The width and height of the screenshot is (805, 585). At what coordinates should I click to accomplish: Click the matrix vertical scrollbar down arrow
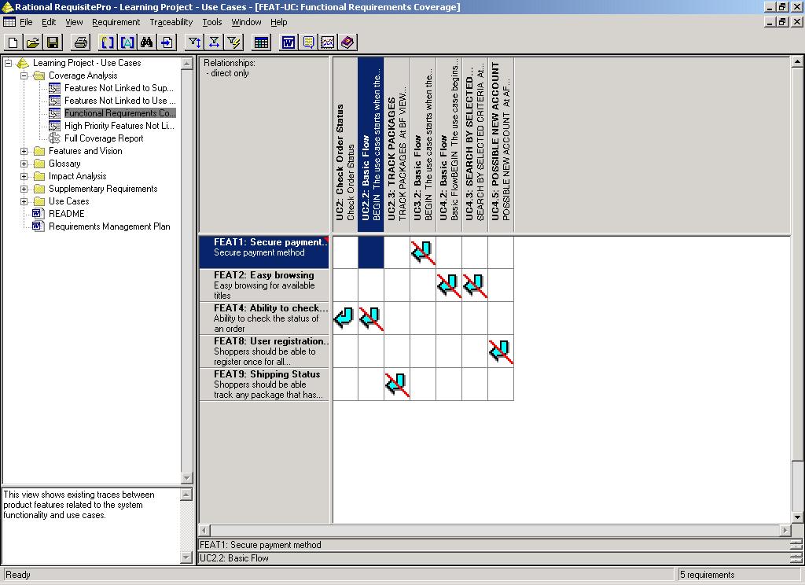click(797, 517)
